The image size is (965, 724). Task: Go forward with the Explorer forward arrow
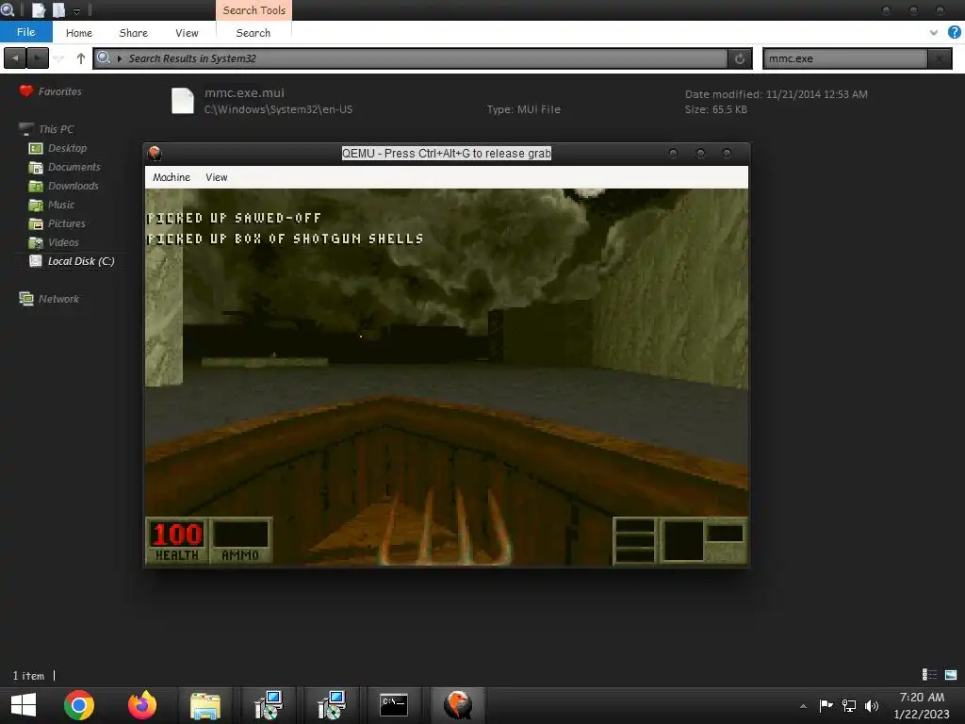37,58
